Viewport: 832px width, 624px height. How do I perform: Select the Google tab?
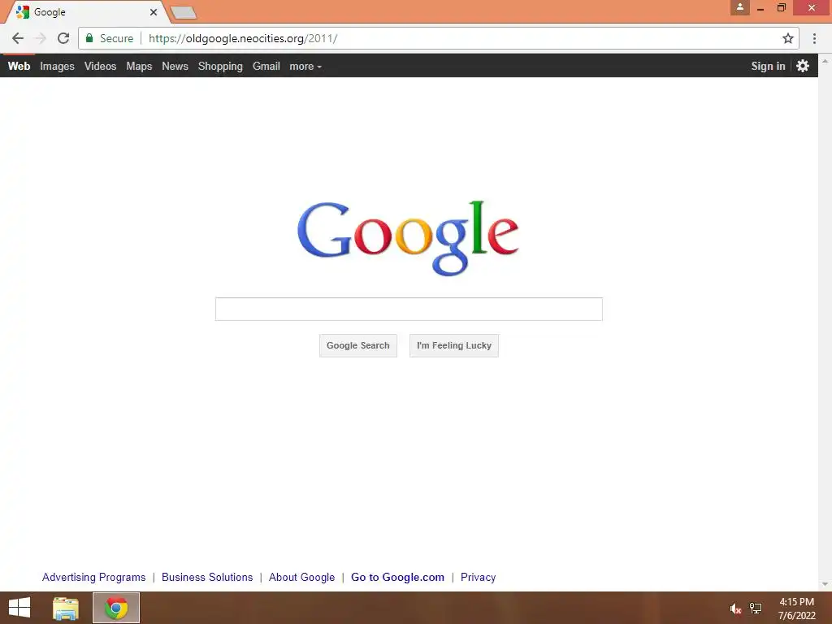point(88,11)
